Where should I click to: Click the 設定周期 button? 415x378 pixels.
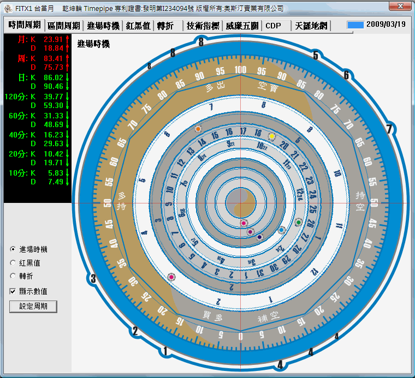click(x=33, y=307)
